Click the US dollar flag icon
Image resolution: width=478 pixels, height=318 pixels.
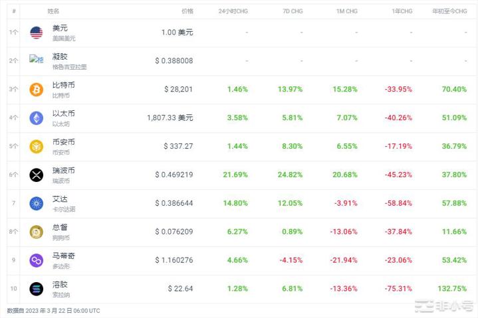(x=37, y=33)
